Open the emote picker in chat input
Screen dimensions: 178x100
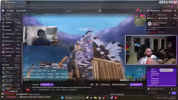(175, 89)
